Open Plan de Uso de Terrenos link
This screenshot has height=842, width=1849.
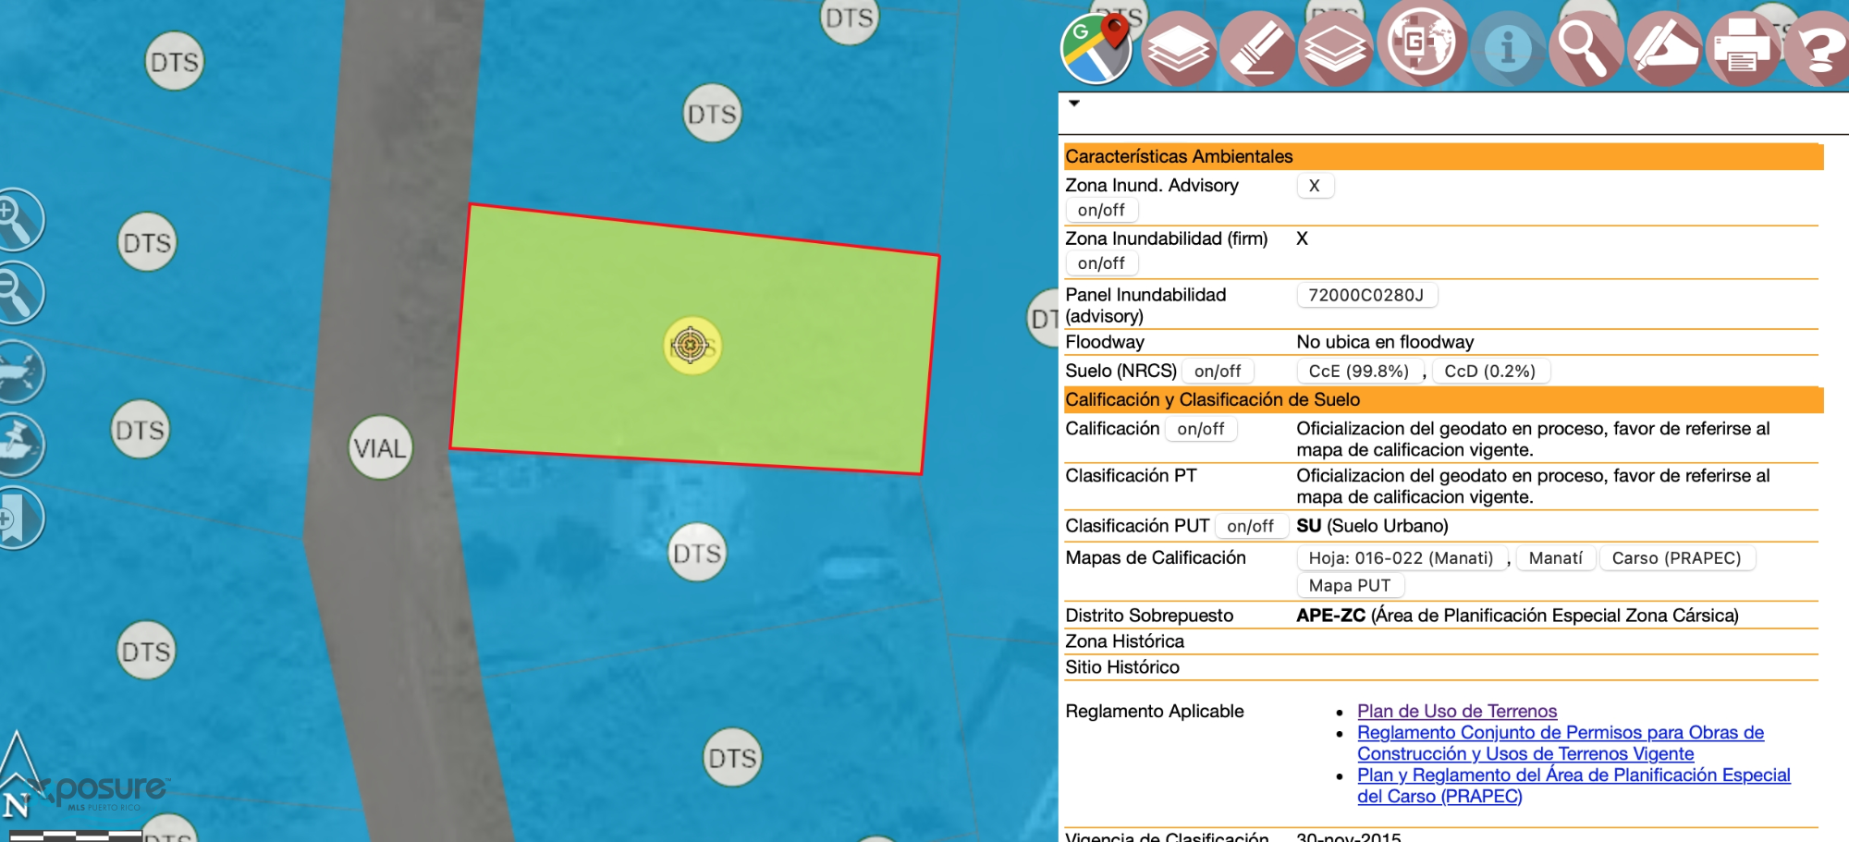click(1457, 711)
